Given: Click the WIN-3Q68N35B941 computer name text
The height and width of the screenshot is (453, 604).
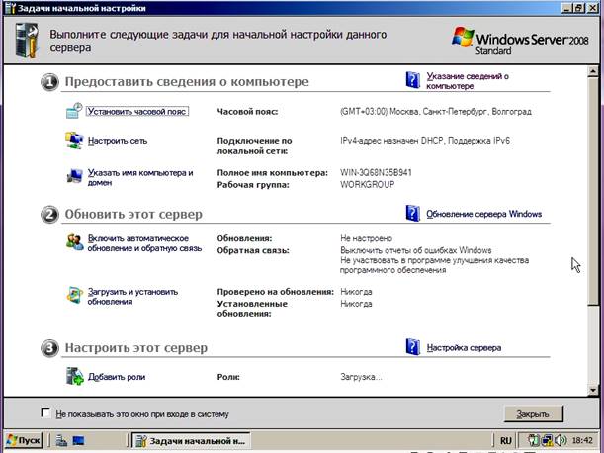Looking at the screenshot, I should coord(376,172).
